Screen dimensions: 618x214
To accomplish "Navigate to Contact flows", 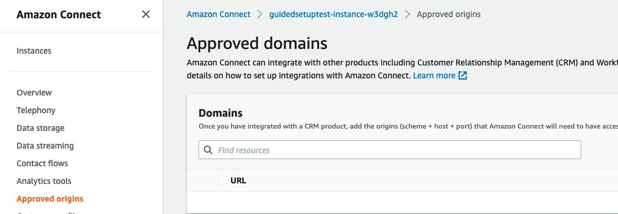I will pos(42,163).
